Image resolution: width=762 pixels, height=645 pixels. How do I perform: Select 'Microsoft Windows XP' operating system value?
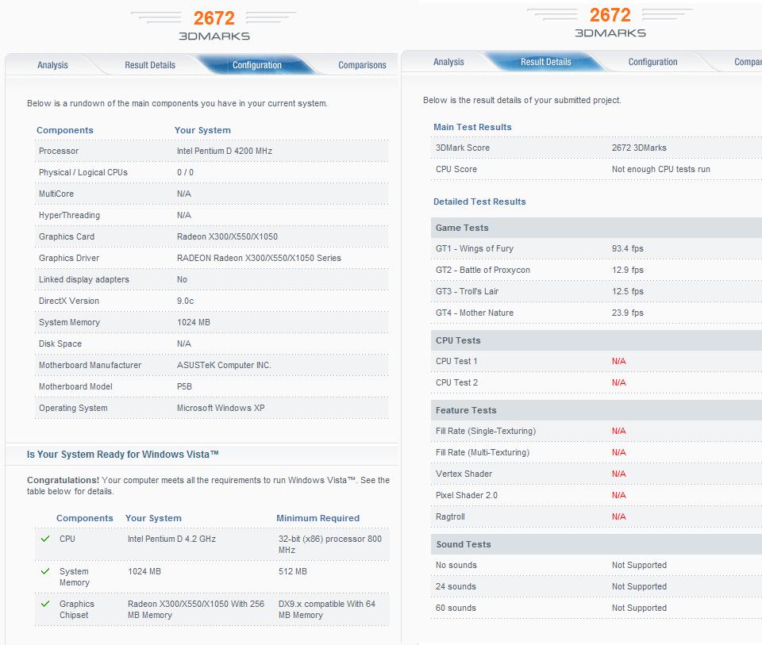pyautogui.click(x=221, y=408)
